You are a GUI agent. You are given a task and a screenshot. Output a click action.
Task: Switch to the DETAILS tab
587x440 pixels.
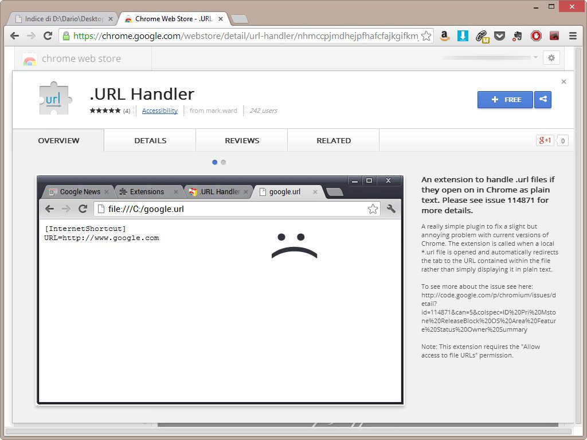(x=150, y=140)
